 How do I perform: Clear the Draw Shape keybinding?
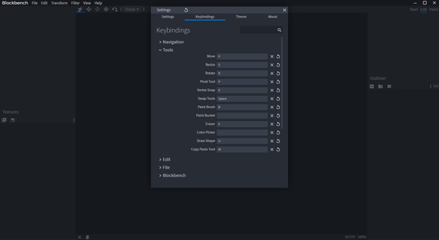272,141
